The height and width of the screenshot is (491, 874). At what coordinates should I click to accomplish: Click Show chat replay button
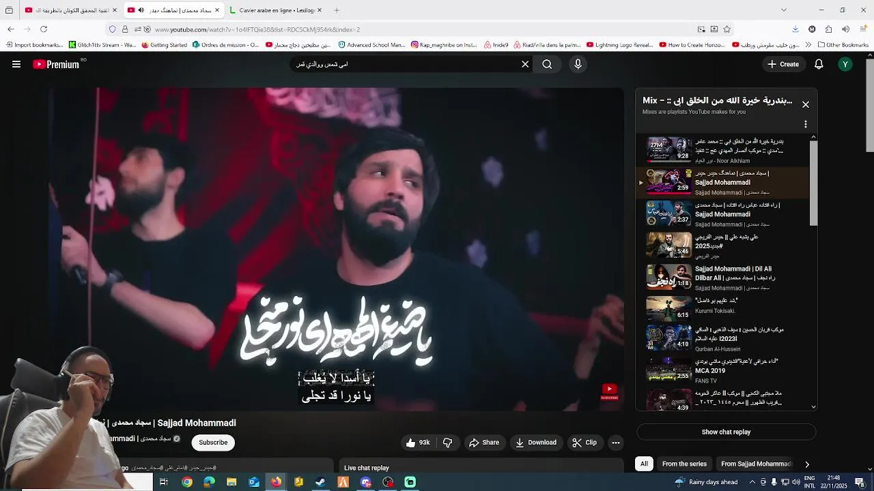click(x=726, y=432)
